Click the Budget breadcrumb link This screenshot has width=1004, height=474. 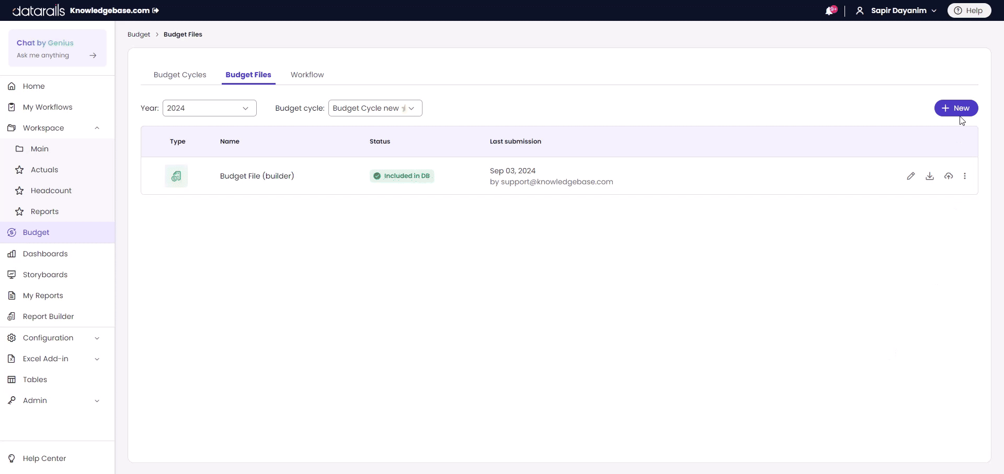coord(139,34)
